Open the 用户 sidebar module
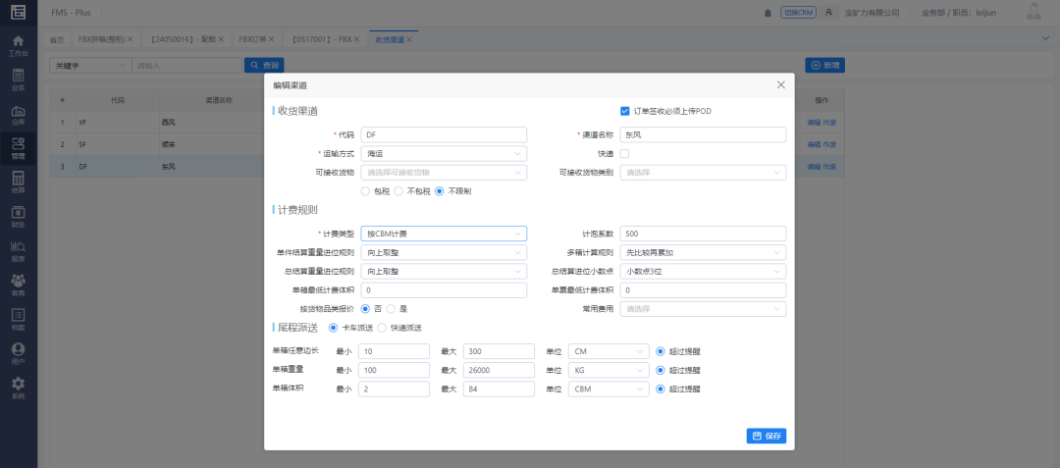The width and height of the screenshot is (1060, 468). click(19, 354)
